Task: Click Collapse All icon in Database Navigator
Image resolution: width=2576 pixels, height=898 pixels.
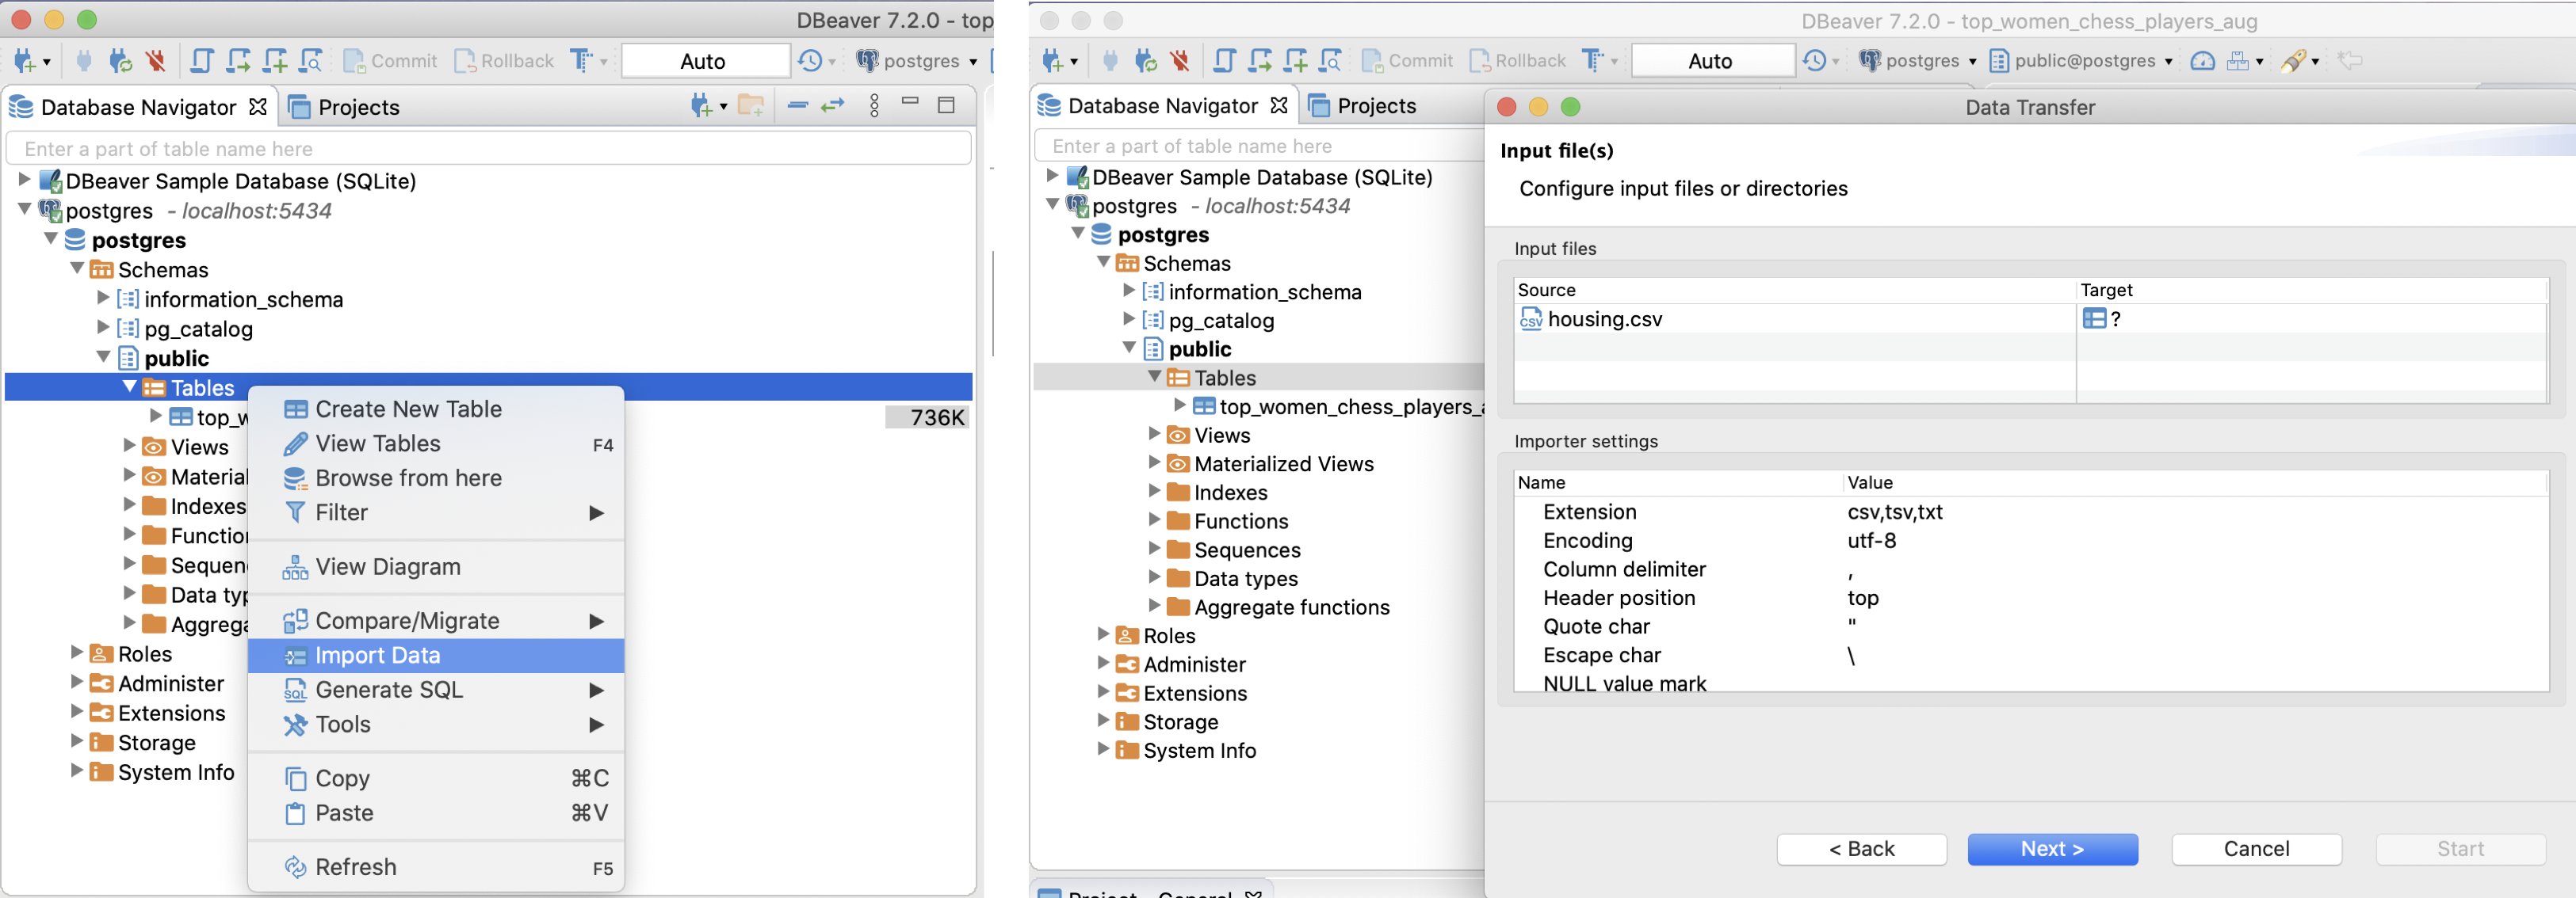Action: (797, 105)
